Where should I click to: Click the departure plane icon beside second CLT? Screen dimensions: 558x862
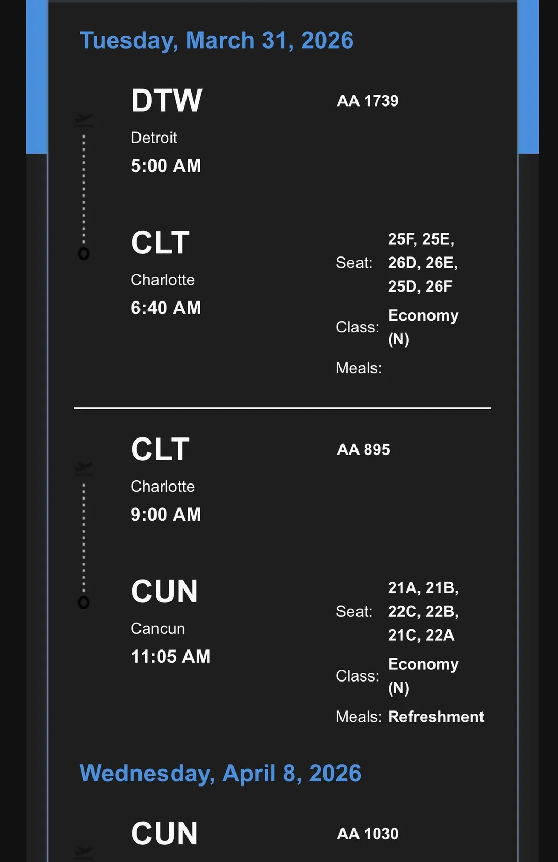pos(84,469)
